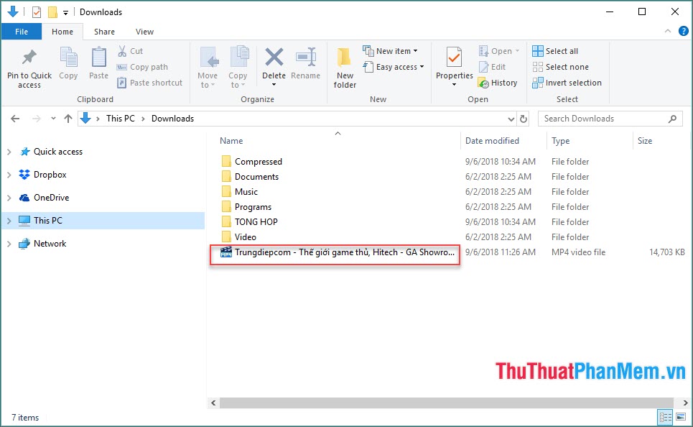Click the Cut scissors icon
693x427 pixels.
pyautogui.click(x=123, y=50)
